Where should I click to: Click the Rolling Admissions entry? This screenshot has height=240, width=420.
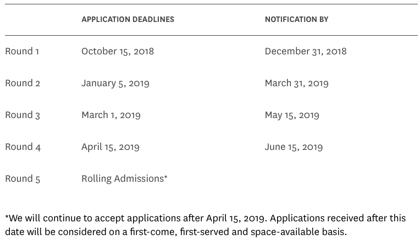pos(123,178)
